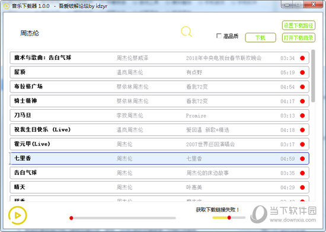Click the red dot beside 布拉格广场
Viewport: 326px width, 232px height.
[302, 87]
